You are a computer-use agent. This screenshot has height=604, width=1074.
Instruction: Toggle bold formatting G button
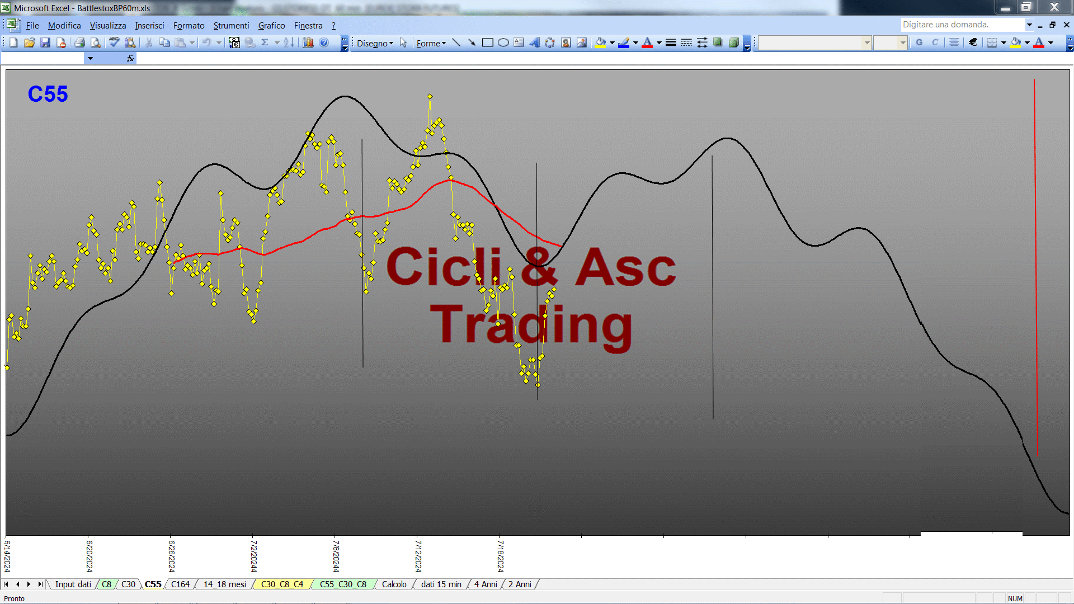[x=919, y=43]
